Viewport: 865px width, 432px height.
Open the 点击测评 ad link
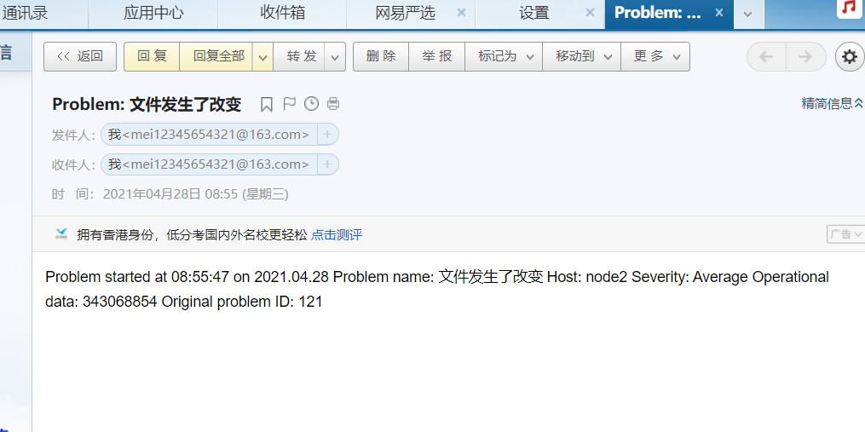[337, 235]
